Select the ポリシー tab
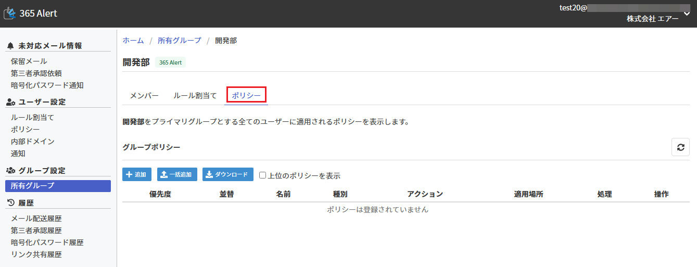 (246, 96)
